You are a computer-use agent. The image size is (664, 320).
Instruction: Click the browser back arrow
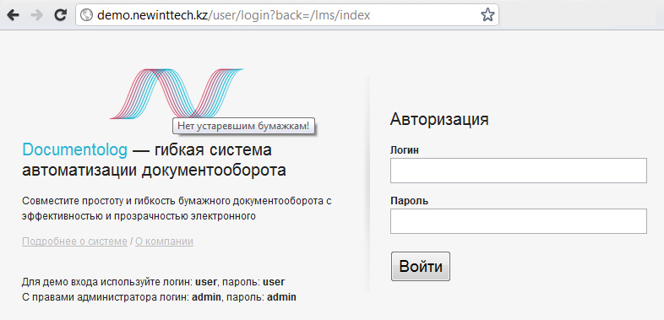coord(14,15)
